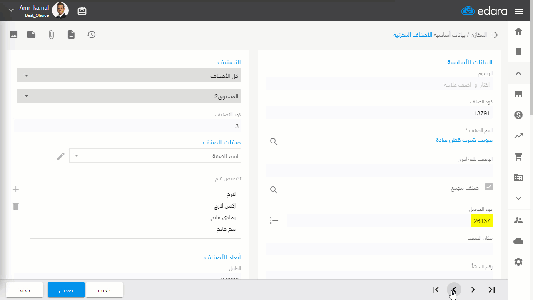The height and width of the screenshot is (300, 533).
Task: Open the اسم الصفة attribute dropdown
Action: [155, 155]
